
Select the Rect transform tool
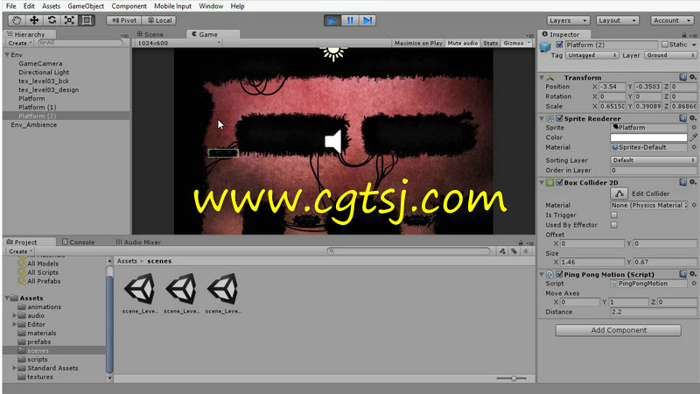click(x=87, y=20)
